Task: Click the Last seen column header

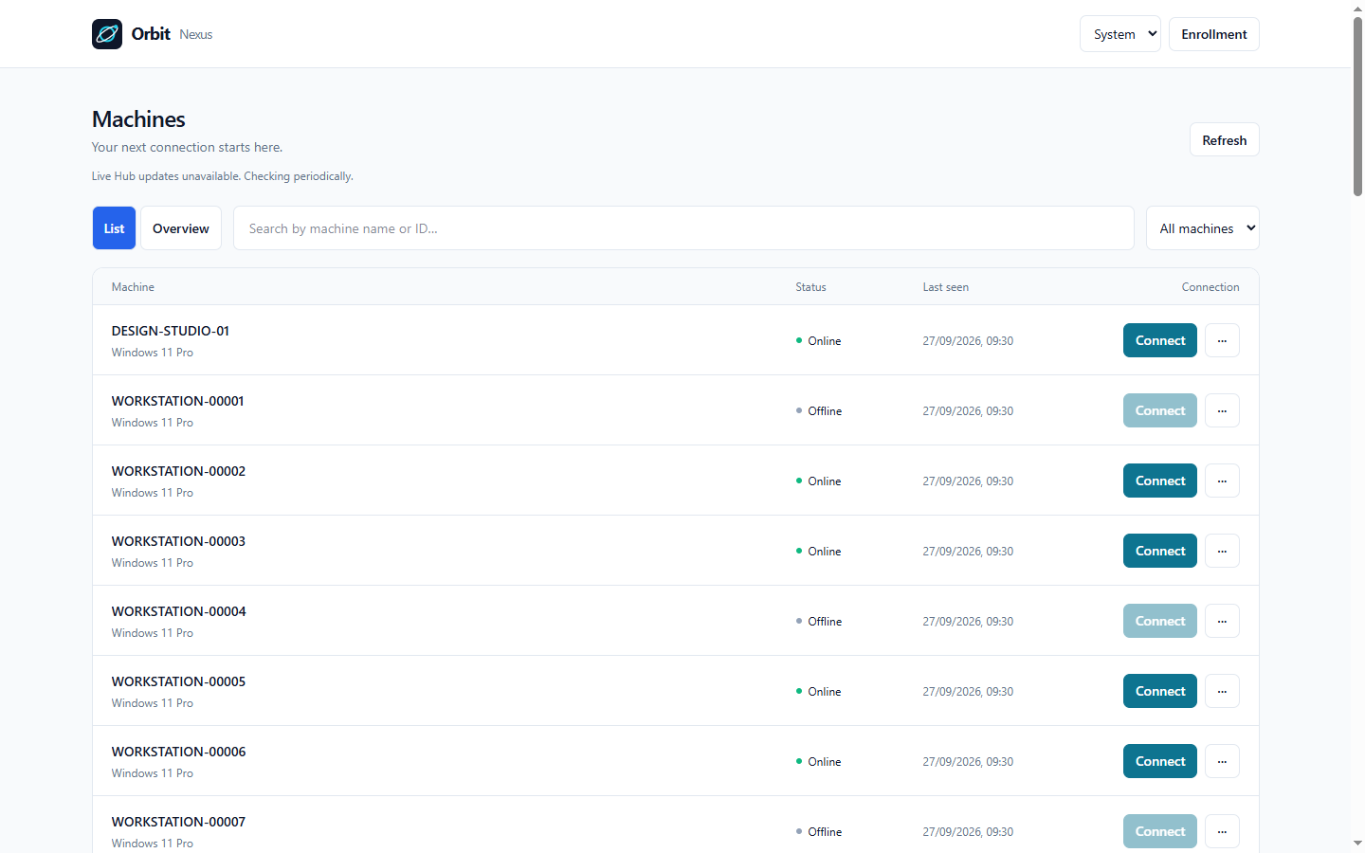Action: (946, 287)
